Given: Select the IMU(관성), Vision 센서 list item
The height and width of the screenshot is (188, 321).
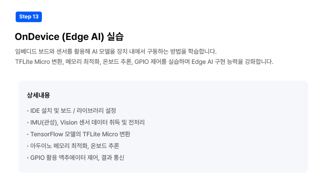Looking at the screenshot, I should (86, 123).
